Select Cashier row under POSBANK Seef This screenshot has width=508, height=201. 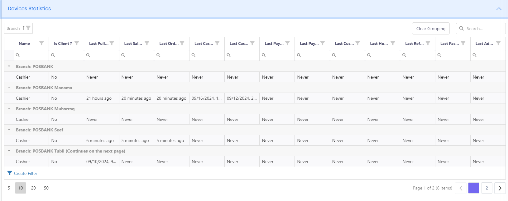click(x=255, y=140)
